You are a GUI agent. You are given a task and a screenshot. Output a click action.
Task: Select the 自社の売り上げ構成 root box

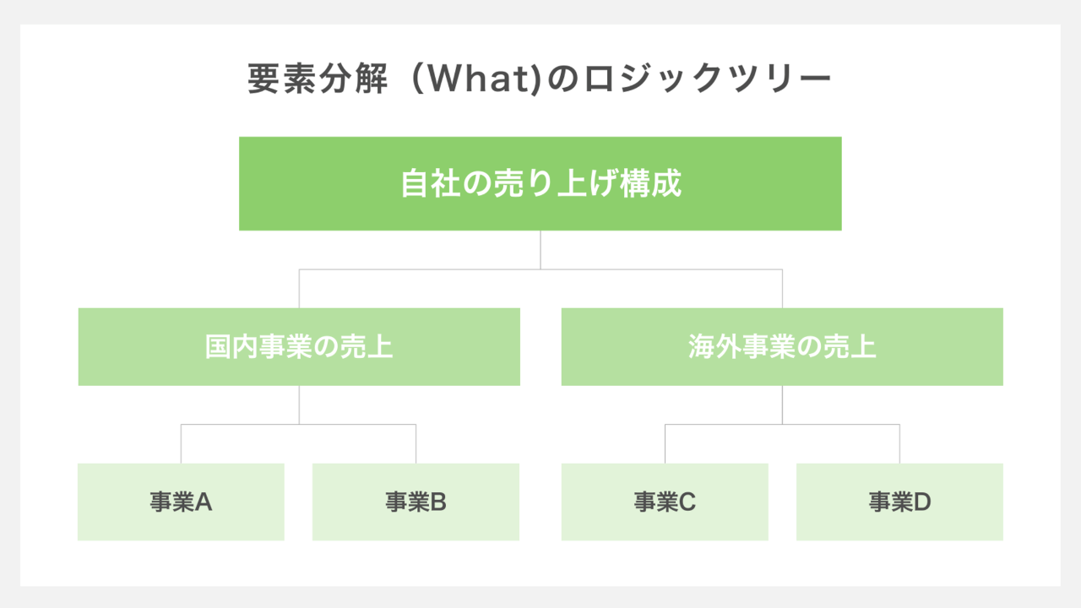pos(540,183)
